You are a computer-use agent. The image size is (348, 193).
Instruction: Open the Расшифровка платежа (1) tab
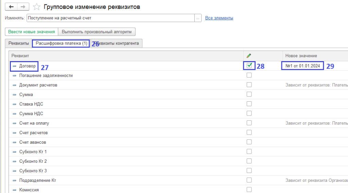pos(61,43)
